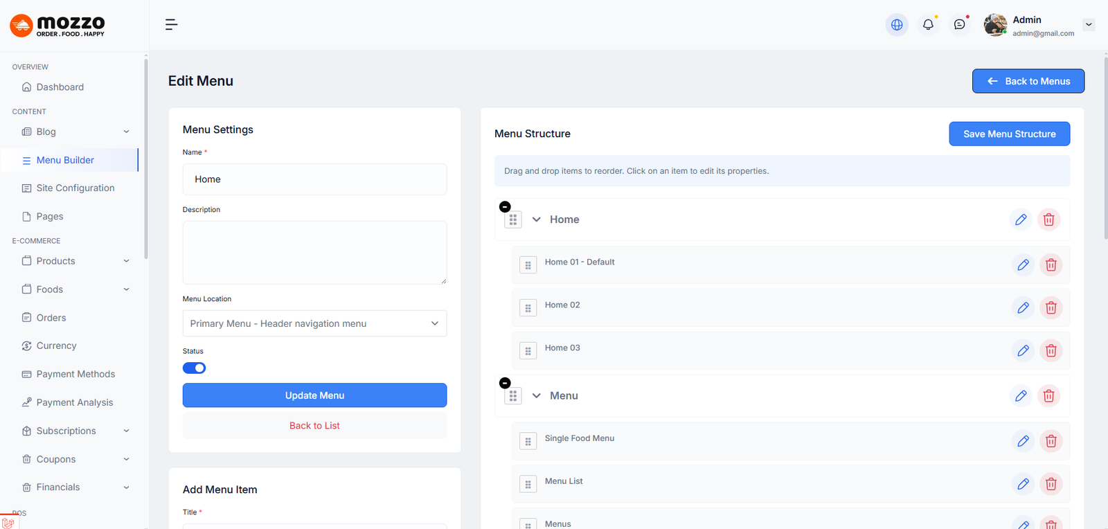Image resolution: width=1108 pixels, height=529 pixels.
Task: Open the Menu Location dropdown
Action: [314, 323]
